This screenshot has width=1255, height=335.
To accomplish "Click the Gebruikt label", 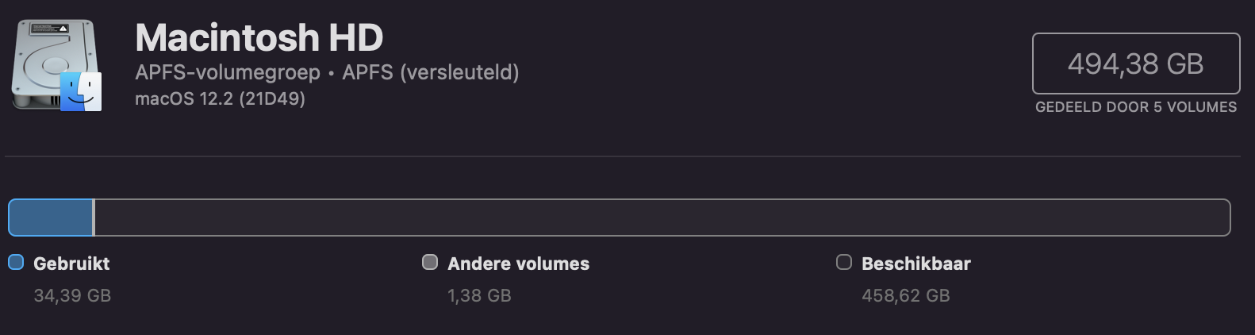I will point(71,264).
